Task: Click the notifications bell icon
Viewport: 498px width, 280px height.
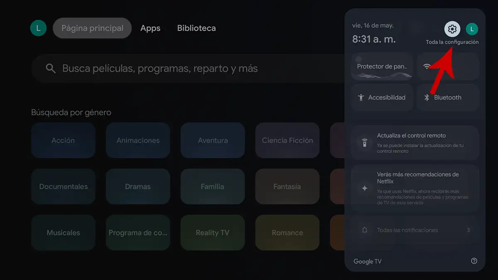Action: (x=365, y=230)
